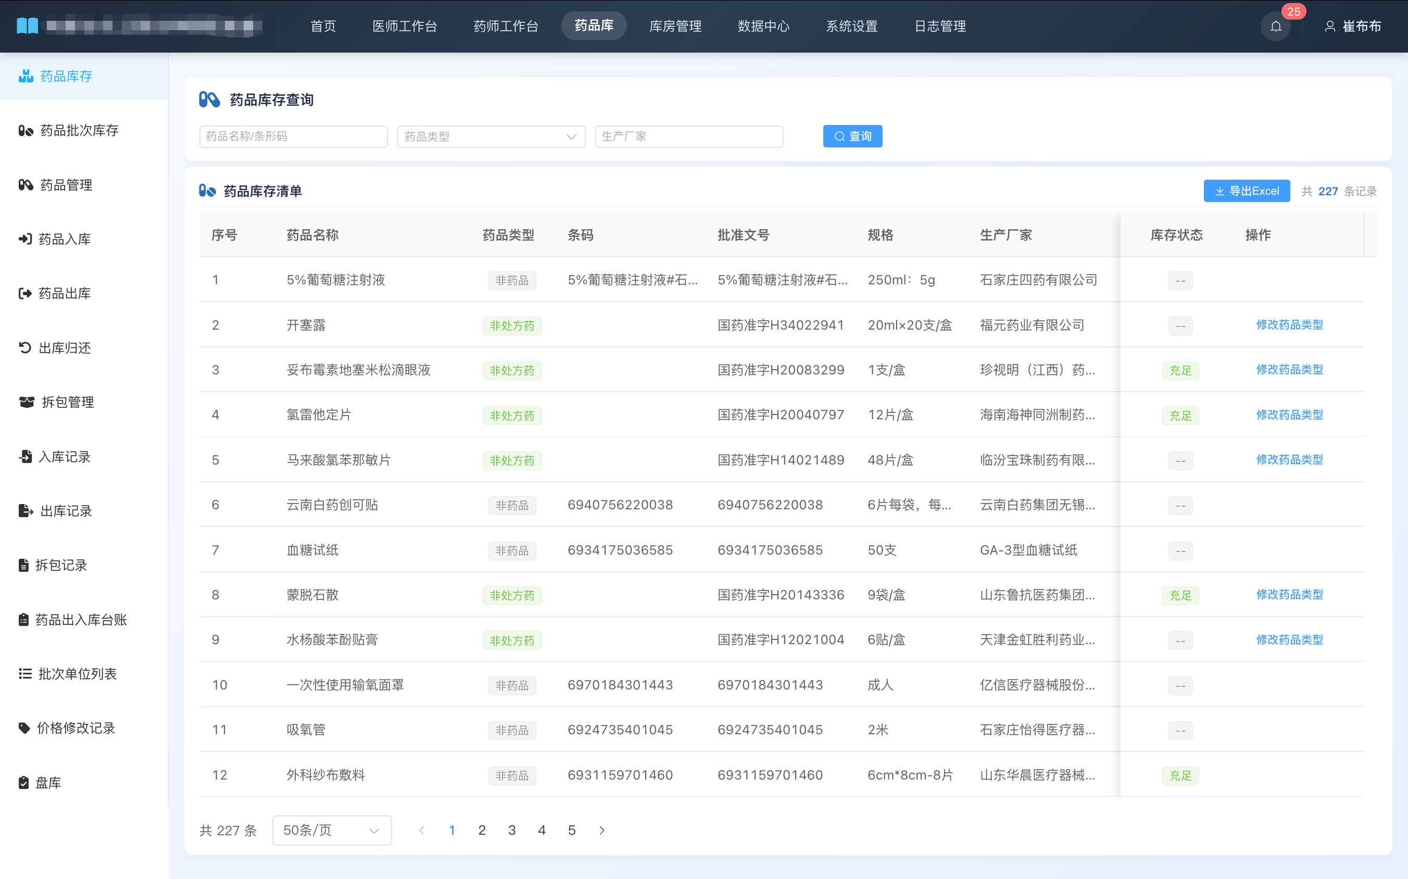The image size is (1408, 879).
Task: Click the 药品库存 sidebar icon
Action: (x=26, y=76)
